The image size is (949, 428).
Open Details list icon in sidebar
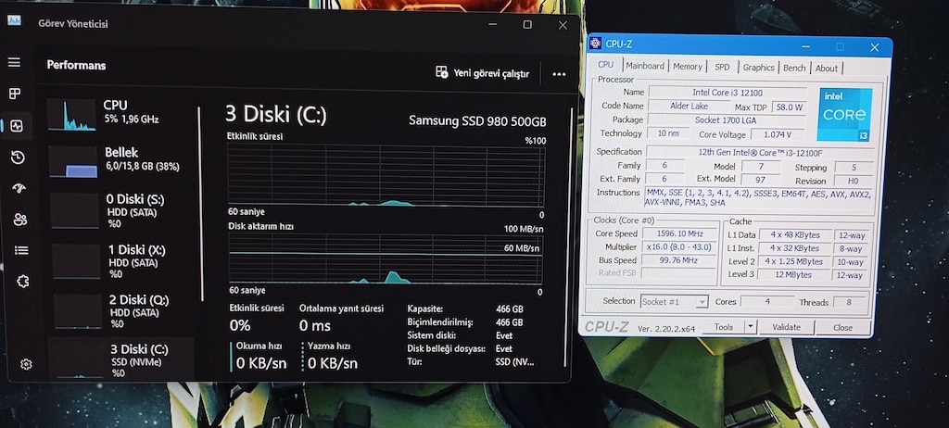point(21,250)
